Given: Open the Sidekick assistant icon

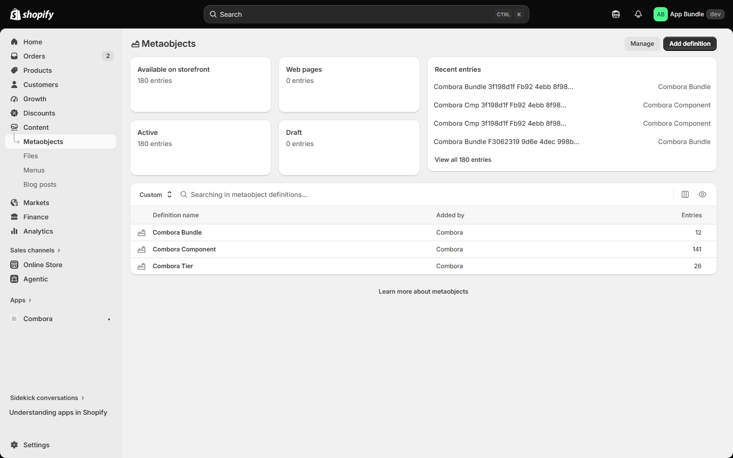Looking at the screenshot, I should [x=616, y=14].
